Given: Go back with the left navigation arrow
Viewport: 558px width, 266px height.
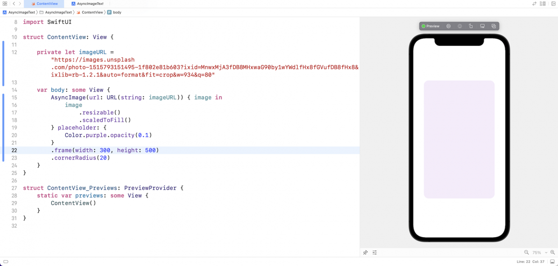Looking at the screenshot, I should coord(13,4).
